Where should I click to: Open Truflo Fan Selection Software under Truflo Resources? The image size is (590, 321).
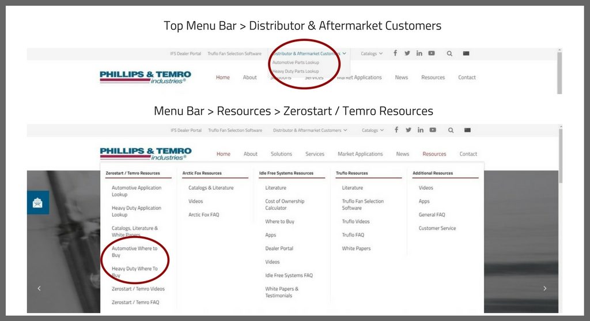(x=363, y=205)
